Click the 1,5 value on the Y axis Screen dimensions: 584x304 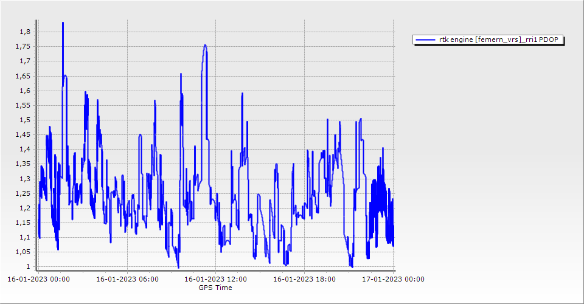coord(25,120)
